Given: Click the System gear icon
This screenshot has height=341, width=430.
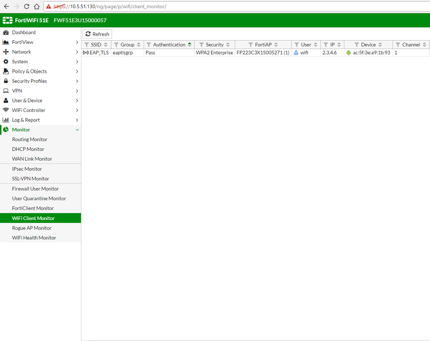Looking at the screenshot, I should (x=6, y=62).
